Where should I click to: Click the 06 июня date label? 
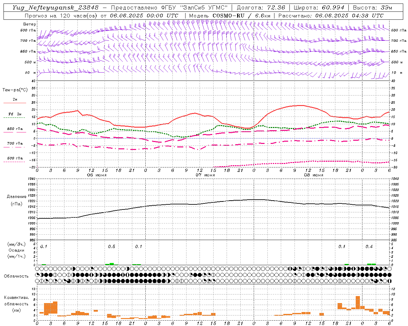click(97, 175)
